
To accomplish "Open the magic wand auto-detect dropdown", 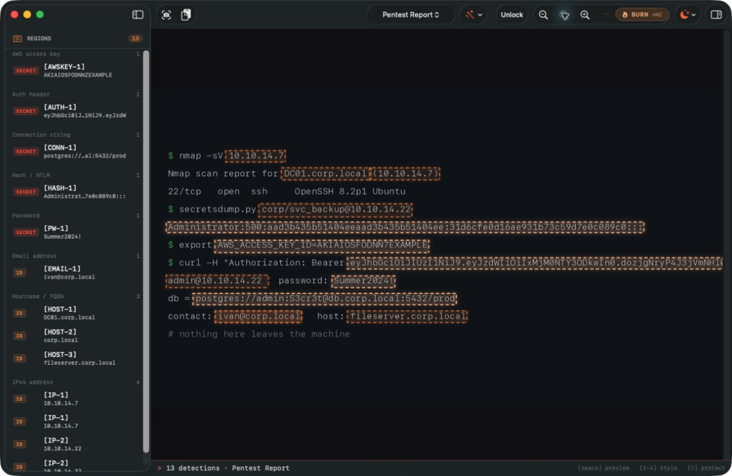I will [473, 15].
